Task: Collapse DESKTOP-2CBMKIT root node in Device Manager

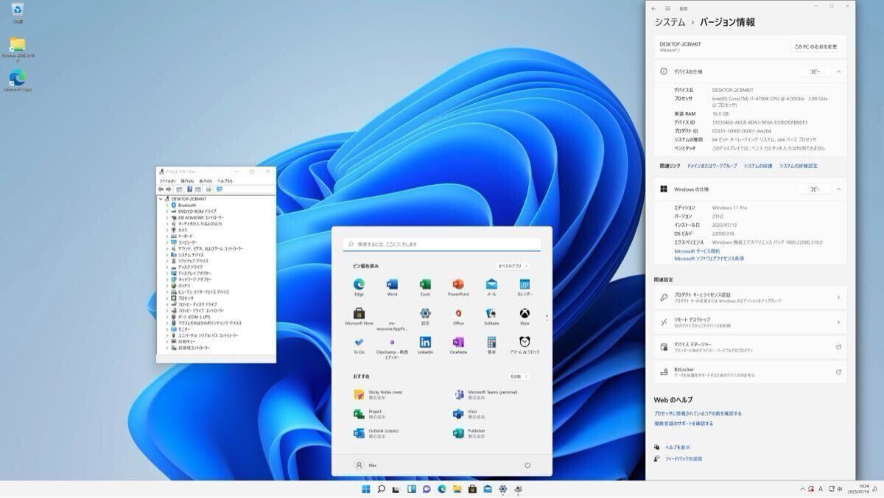Action: pos(161,199)
